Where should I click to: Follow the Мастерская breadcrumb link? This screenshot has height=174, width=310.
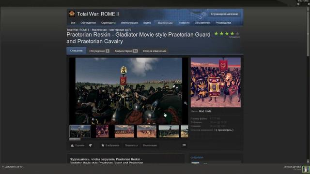click(99, 30)
